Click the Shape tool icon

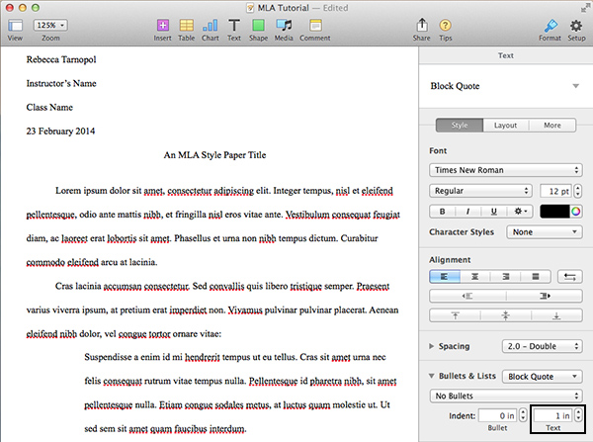(258, 24)
